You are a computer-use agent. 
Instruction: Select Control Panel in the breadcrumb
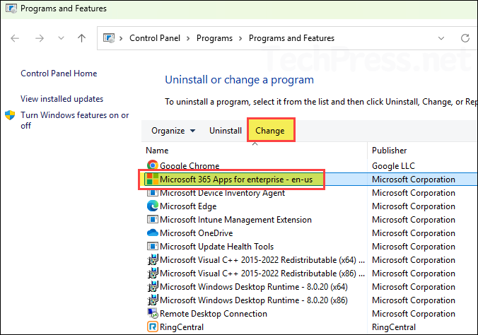[155, 38]
